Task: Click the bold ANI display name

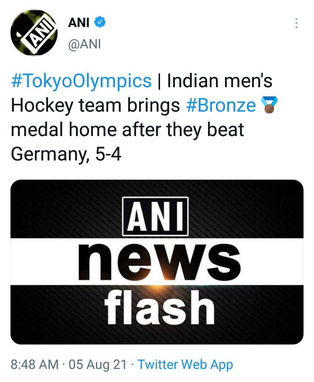Action: 79,22
